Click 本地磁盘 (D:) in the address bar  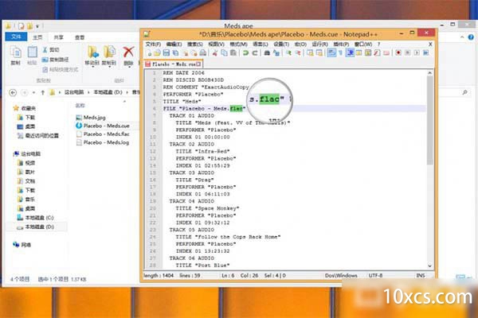(x=106, y=94)
